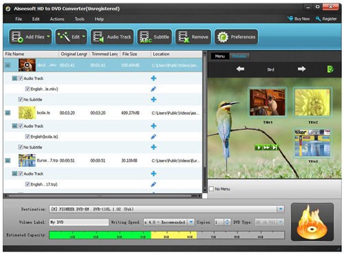Open the Help menu
This screenshot has height=255, width=344.
(x=99, y=19)
